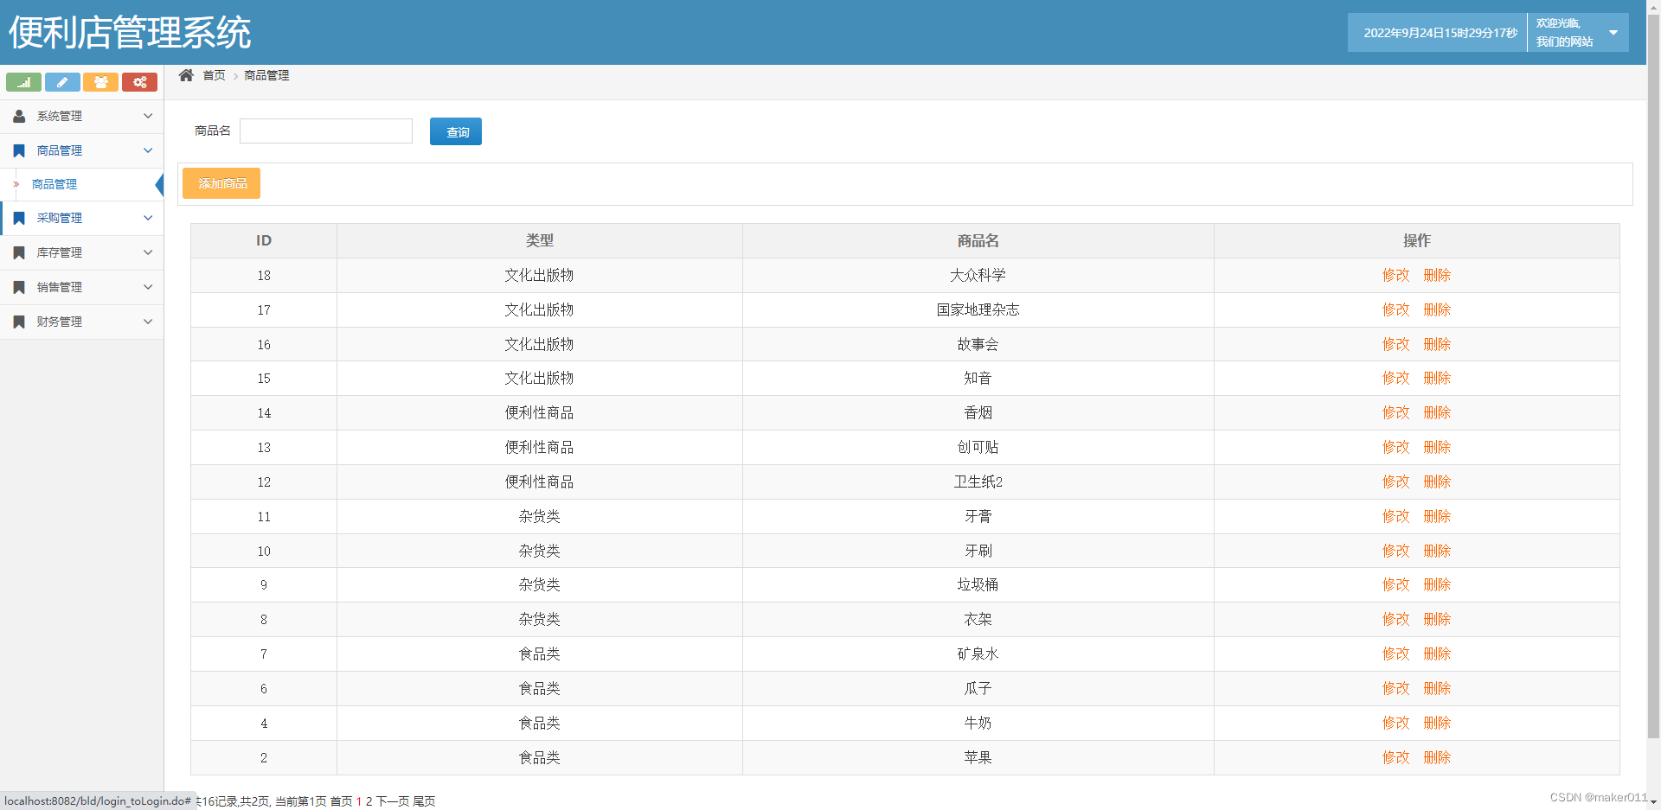Image resolution: width=1661 pixels, height=810 pixels.
Task: Click the ID 18 cell
Action: (264, 275)
